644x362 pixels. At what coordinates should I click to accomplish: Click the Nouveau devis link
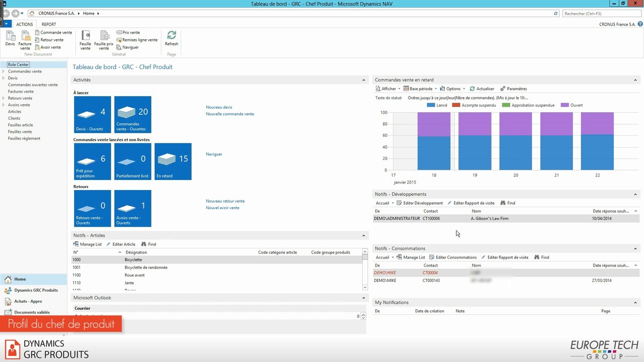219,107
